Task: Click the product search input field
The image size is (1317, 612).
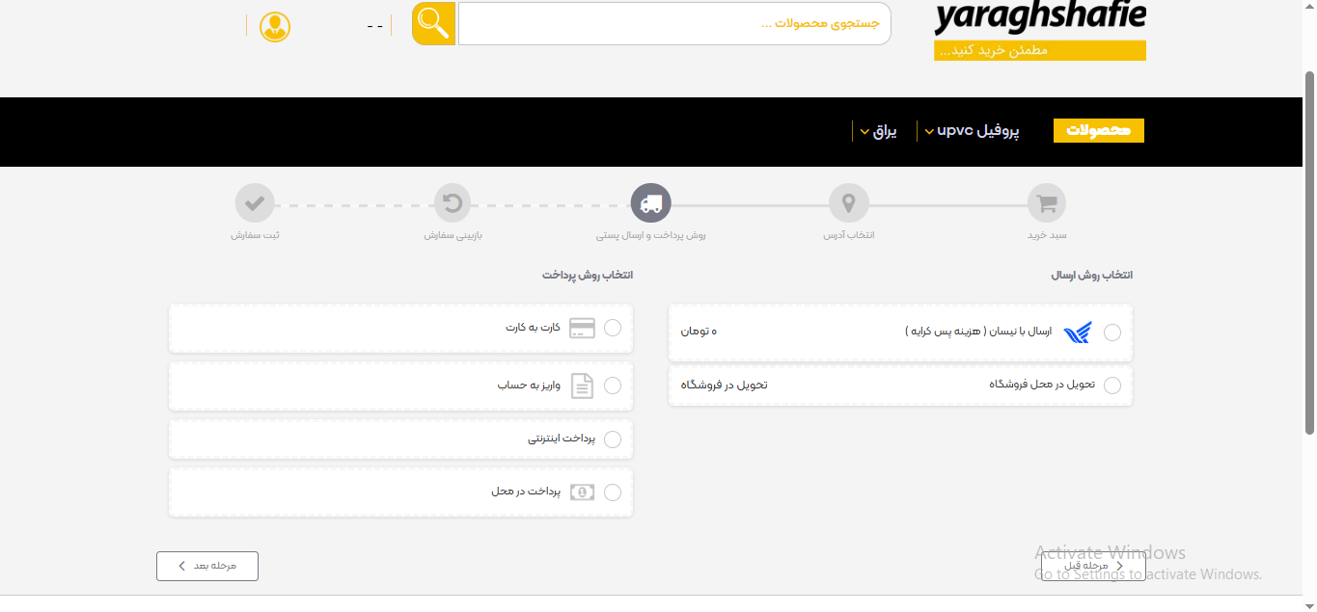Action: point(674,22)
